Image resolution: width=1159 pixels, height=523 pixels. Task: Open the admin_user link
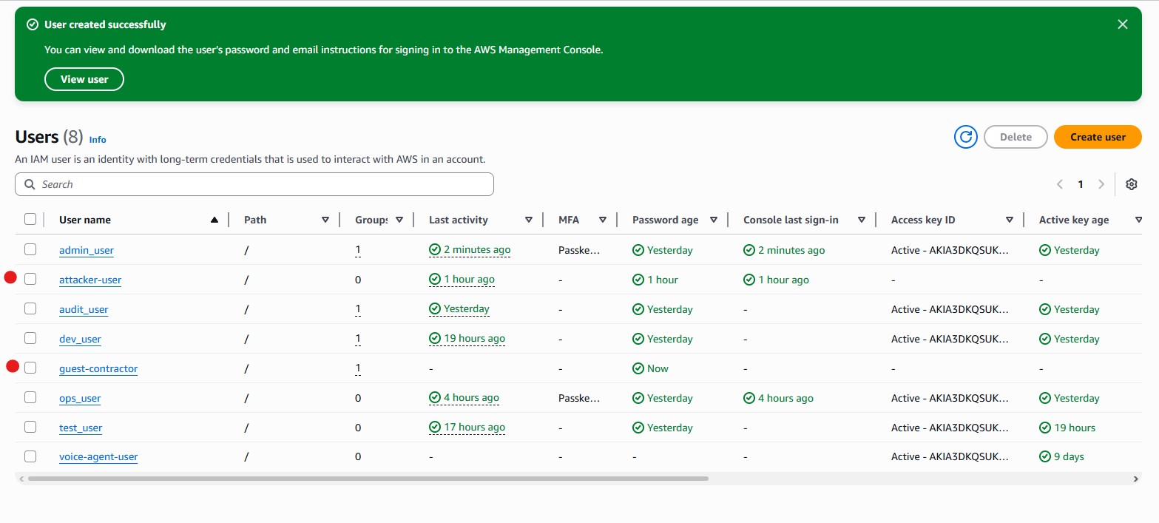pos(87,250)
